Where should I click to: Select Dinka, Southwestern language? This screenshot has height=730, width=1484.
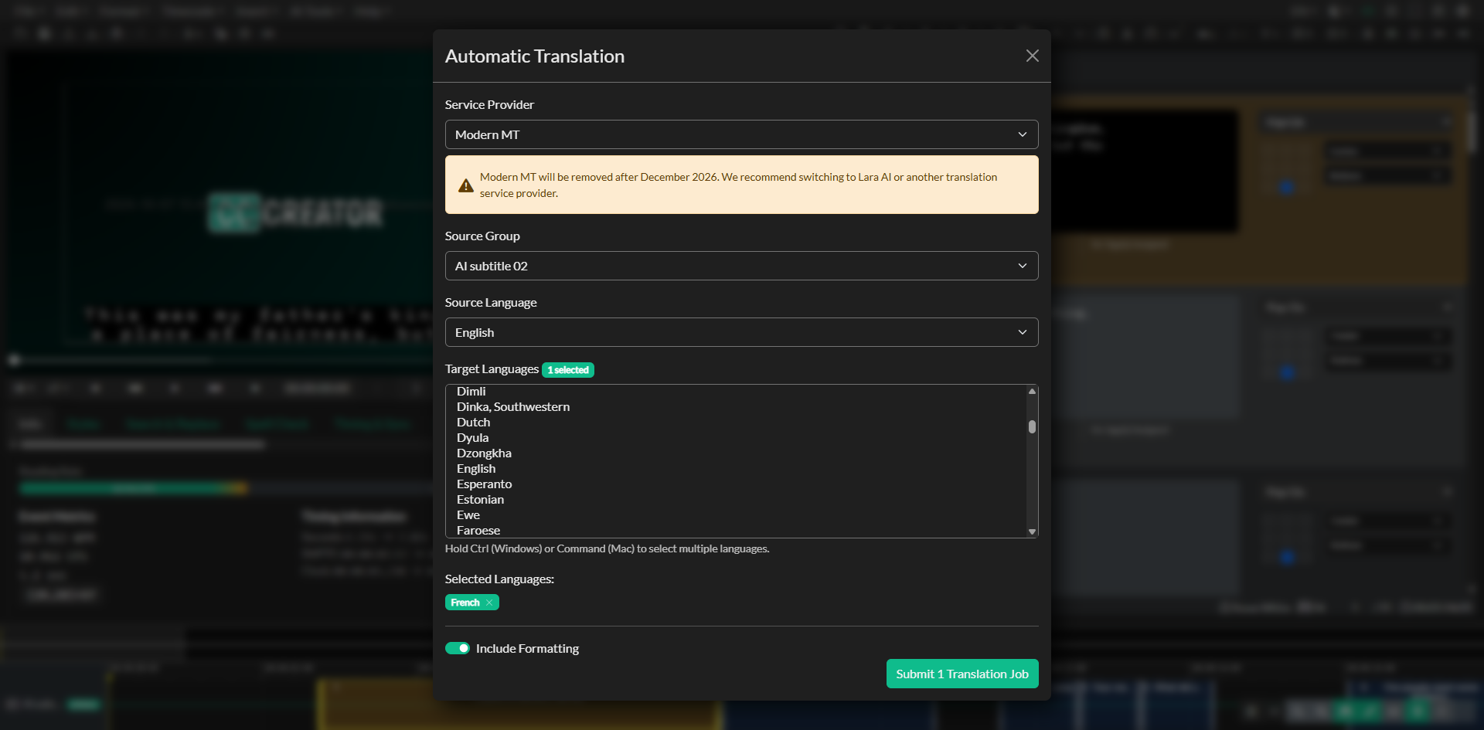(736, 407)
